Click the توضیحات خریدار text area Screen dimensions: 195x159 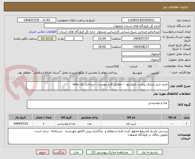[x=88, y=136]
